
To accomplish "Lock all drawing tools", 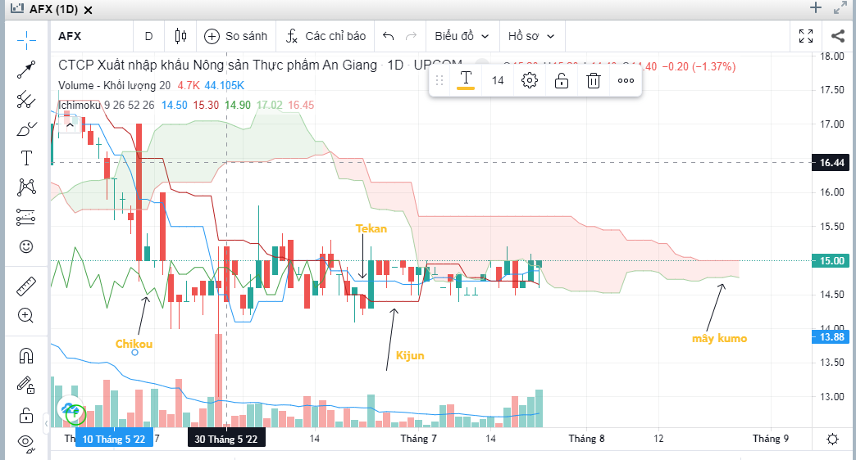I will (26, 415).
